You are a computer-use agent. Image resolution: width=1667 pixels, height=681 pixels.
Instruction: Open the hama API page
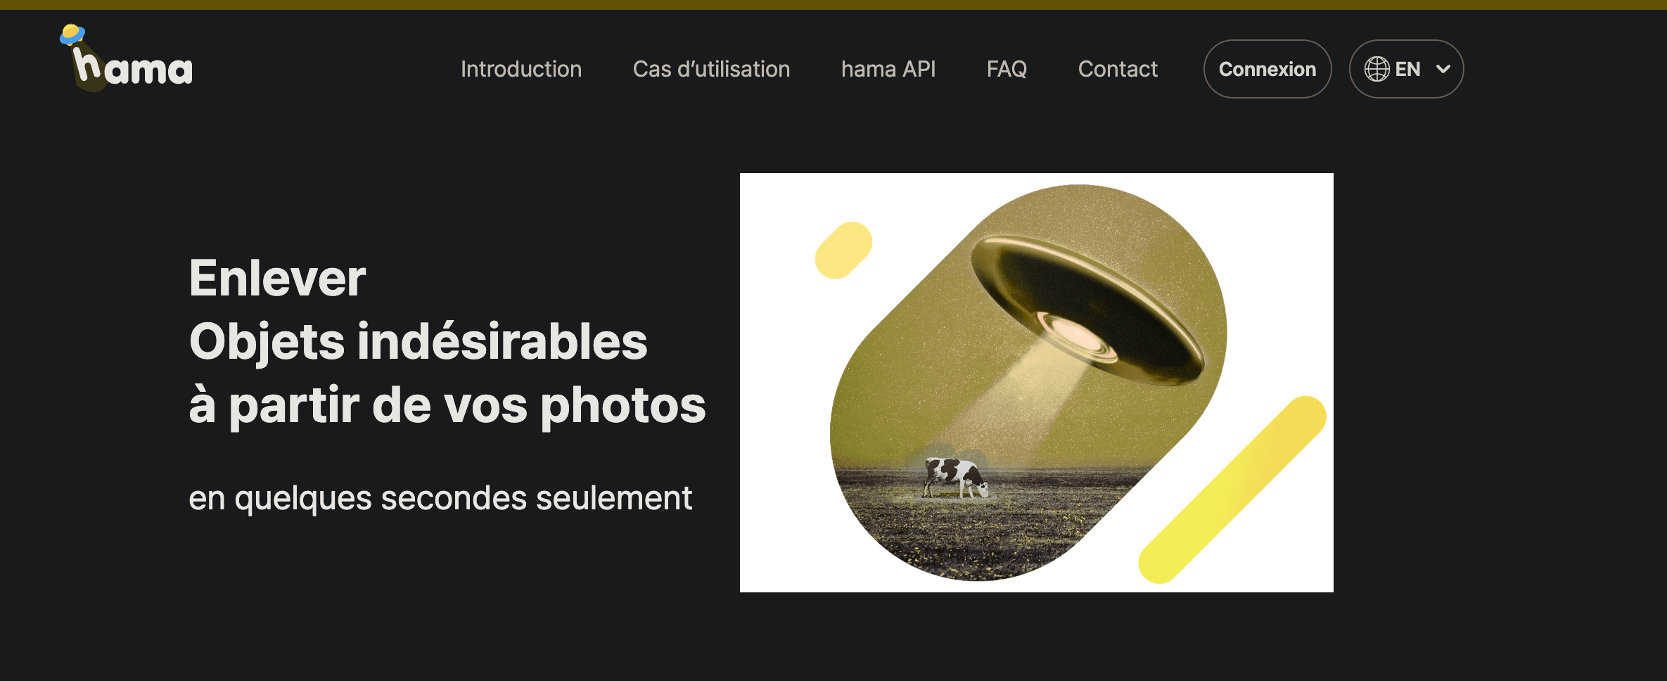point(888,69)
